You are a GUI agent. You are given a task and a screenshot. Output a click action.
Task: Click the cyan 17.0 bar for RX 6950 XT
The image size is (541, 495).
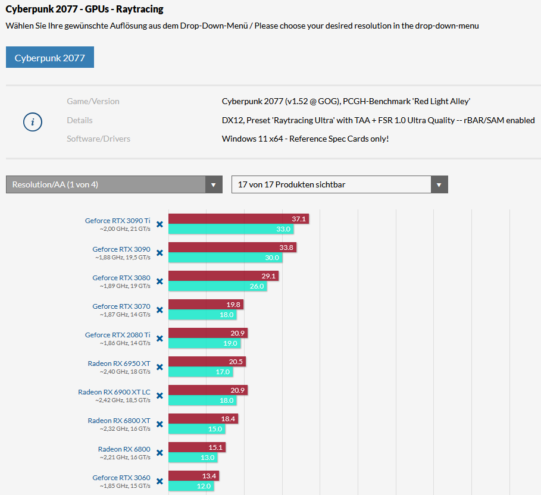click(201, 372)
